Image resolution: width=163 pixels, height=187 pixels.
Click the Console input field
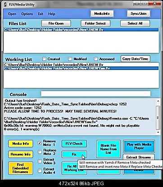[95, 94]
